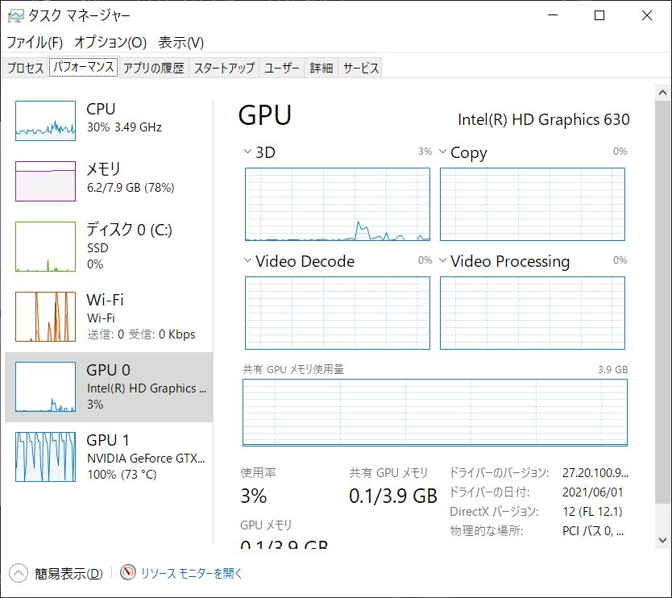This screenshot has width=672, height=598.
Task: Click the resource monitor gauge icon
Action: tap(128, 573)
